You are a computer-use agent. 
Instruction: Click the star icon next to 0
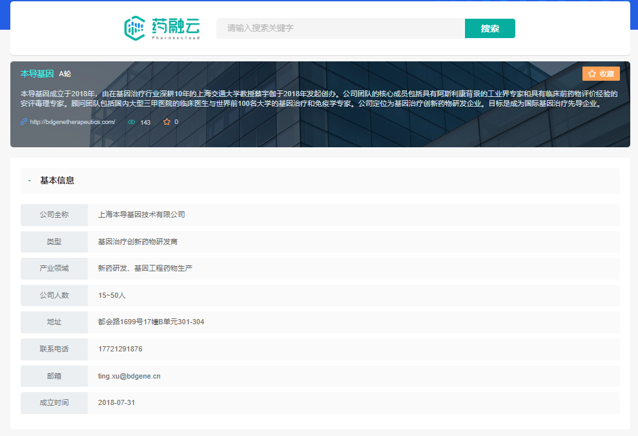click(x=167, y=122)
